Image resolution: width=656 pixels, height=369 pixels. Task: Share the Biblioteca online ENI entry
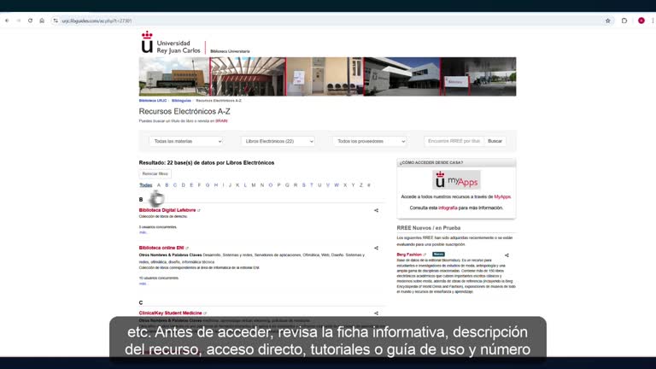[x=376, y=248]
